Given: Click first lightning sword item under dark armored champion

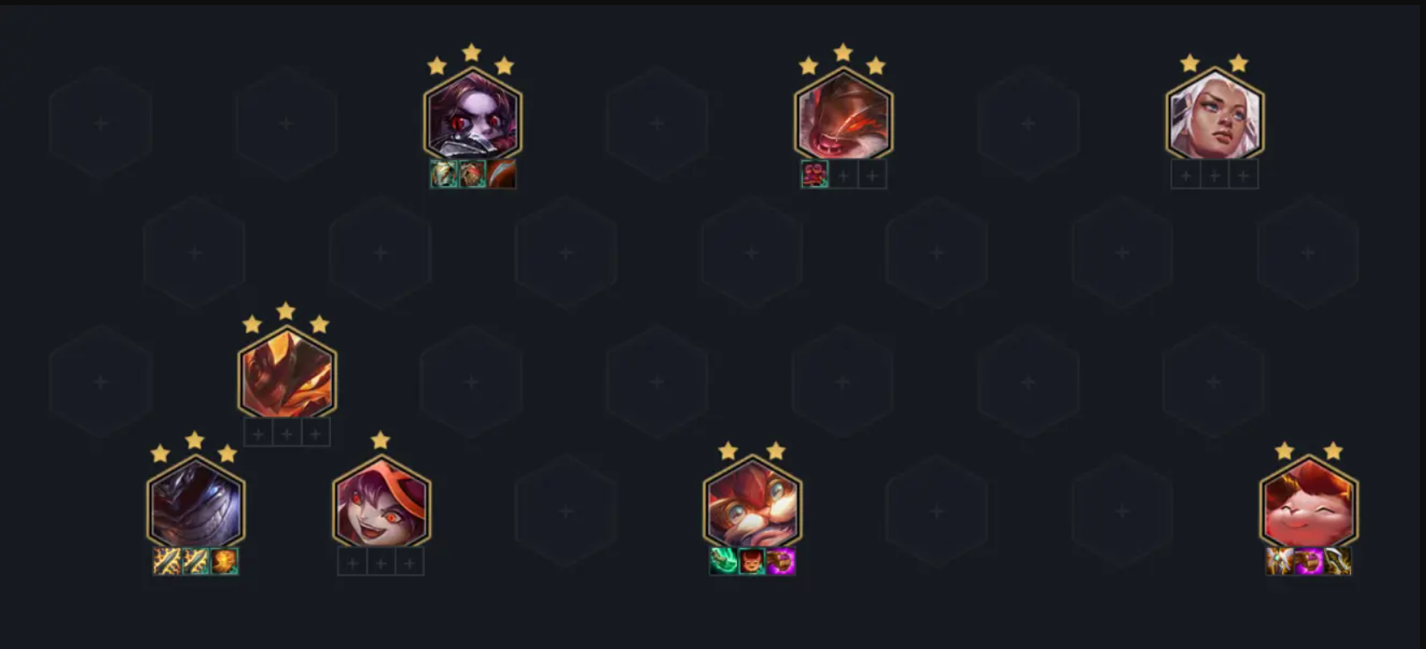Looking at the screenshot, I should [x=166, y=562].
